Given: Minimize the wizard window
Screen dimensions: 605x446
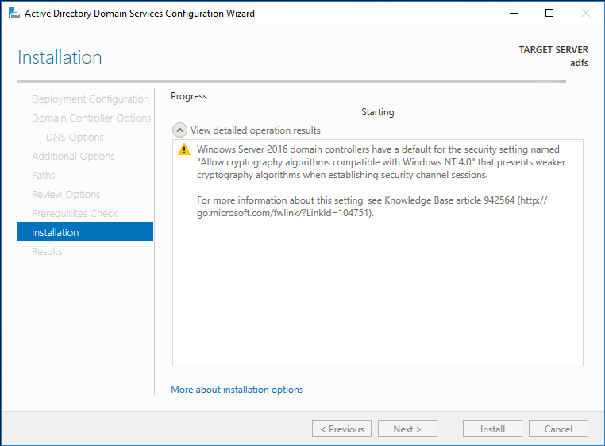Looking at the screenshot, I should [513, 14].
